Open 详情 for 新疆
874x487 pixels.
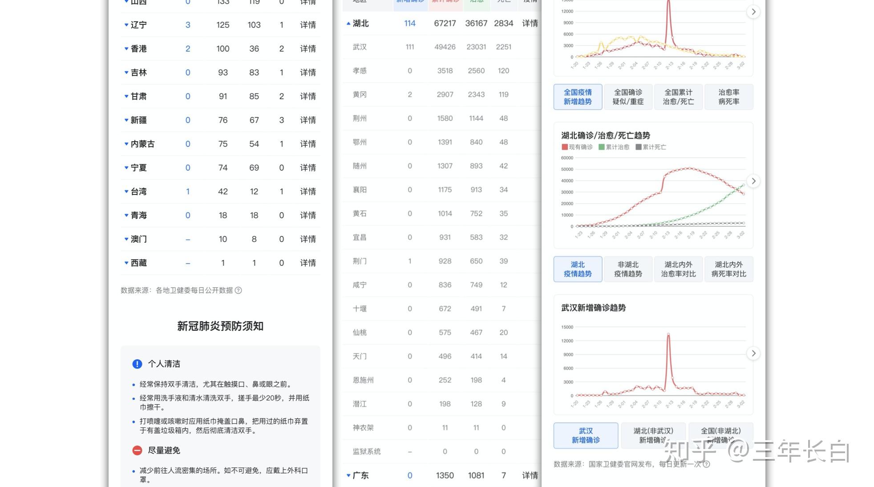pyautogui.click(x=308, y=120)
